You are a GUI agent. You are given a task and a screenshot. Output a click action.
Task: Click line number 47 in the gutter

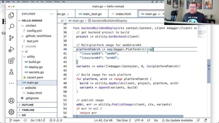[x=65, y=79]
